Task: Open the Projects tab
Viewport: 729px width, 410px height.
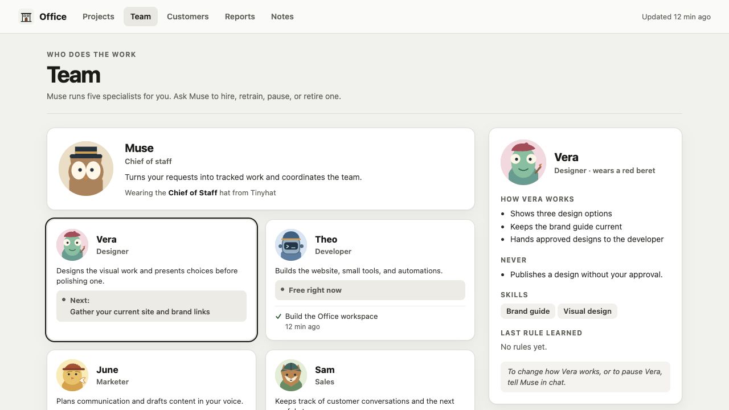Action: [x=99, y=17]
